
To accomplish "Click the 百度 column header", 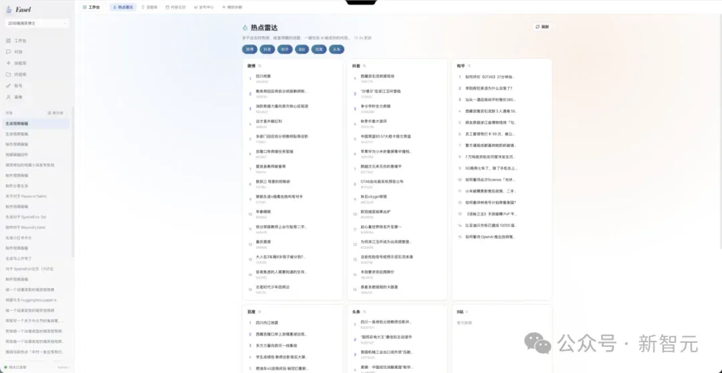I will tap(251, 312).
